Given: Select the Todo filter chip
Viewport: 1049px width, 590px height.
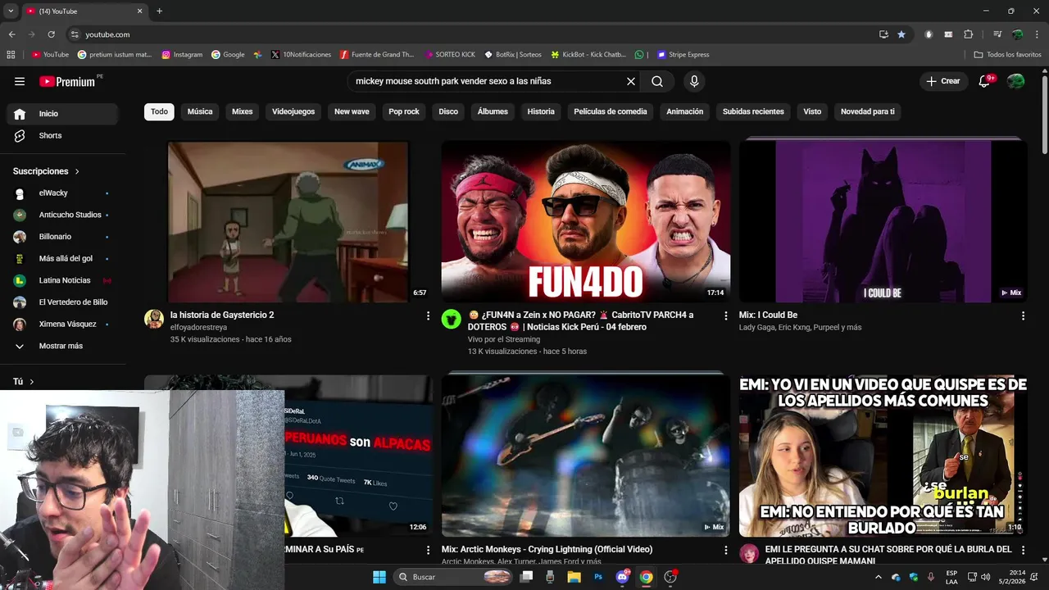Looking at the screenshot, I should click(159, 111).
